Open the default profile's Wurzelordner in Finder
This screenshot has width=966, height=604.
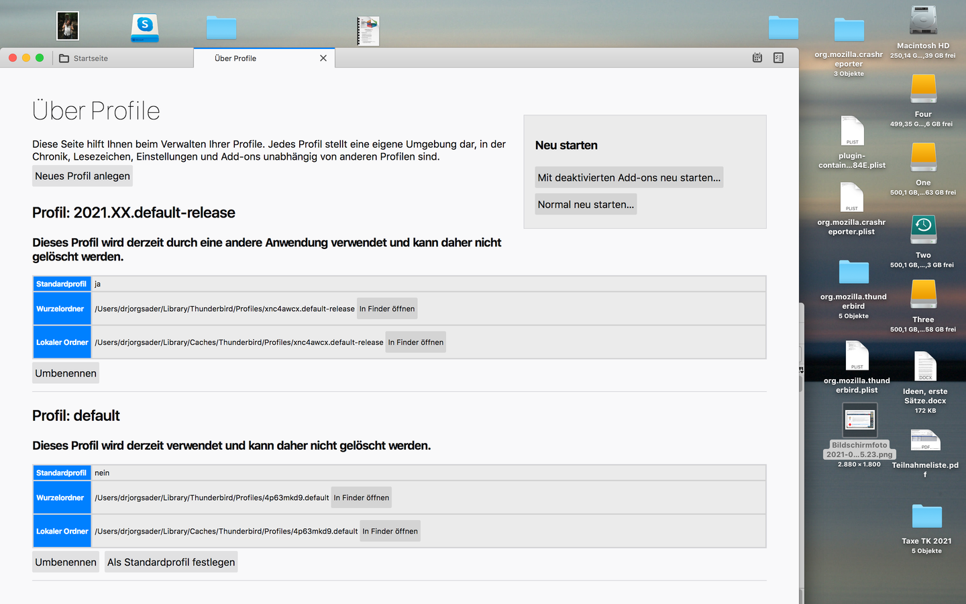click(x=362, y=498)
